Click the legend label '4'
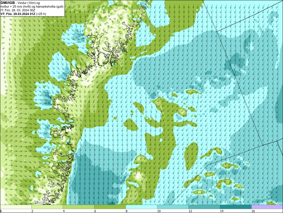Viewport: 283px width, 213px height. (64, 211)
